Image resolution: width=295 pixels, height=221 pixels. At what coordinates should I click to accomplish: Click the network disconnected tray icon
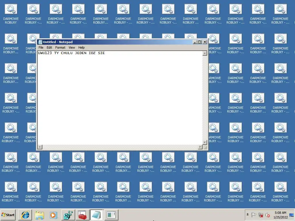(x=260, y=215)
